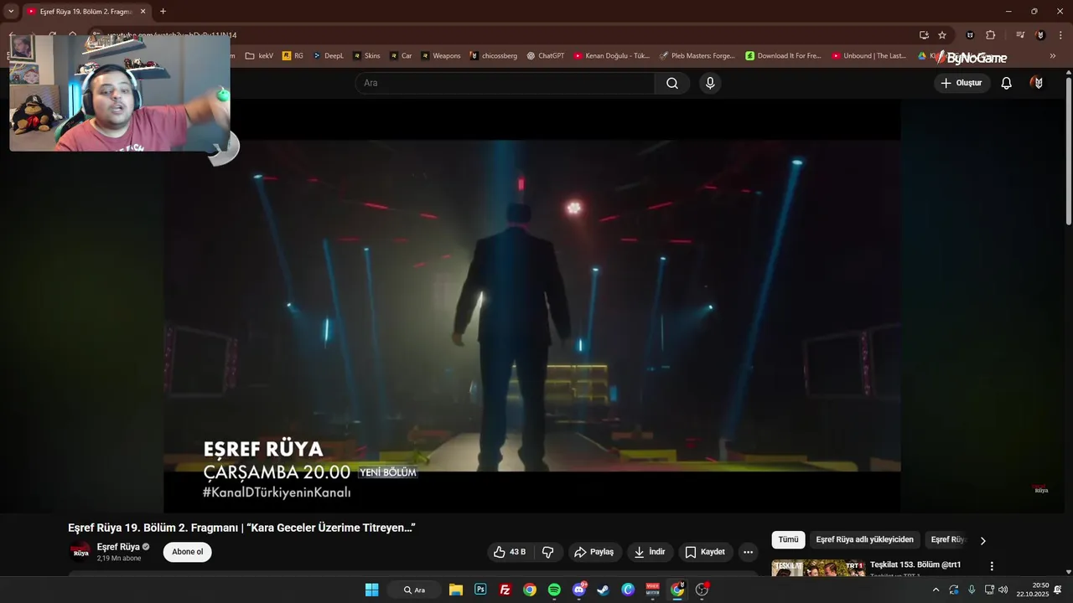
Task: Click the YouTube Ara search field
Action: click(505, 83)
